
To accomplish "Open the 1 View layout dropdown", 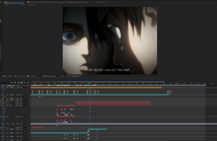I will (62, 76).
